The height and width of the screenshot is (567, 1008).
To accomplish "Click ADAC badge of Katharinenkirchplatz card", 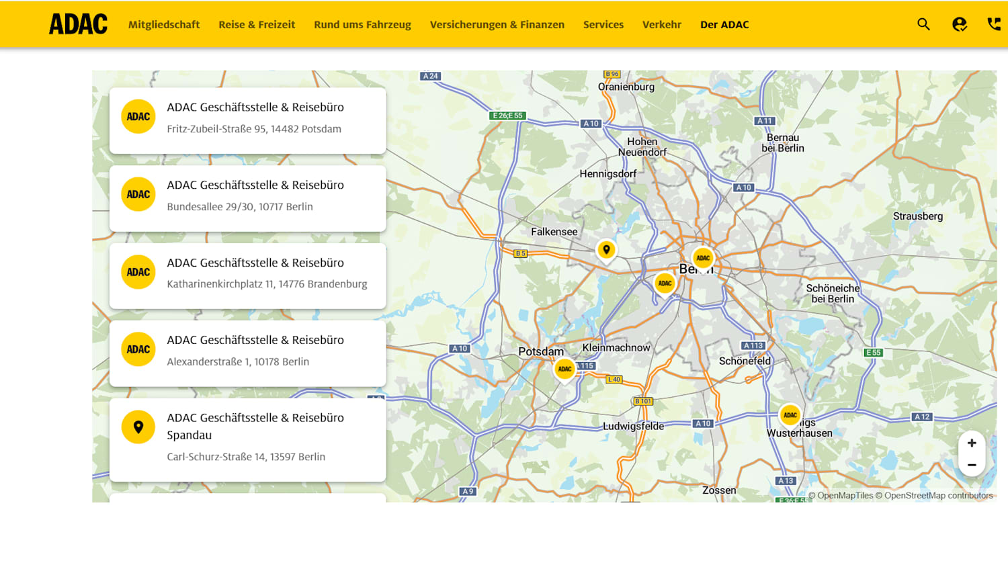I will coord(138,272).
